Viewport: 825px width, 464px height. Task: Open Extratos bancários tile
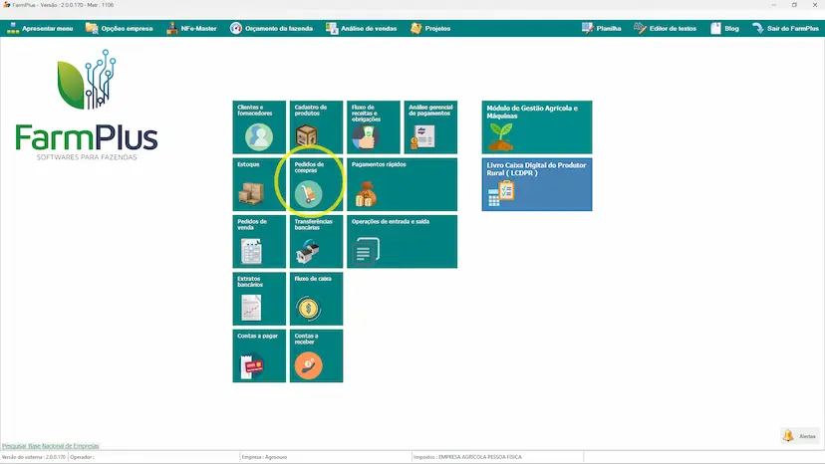click(x=259, y=299)
